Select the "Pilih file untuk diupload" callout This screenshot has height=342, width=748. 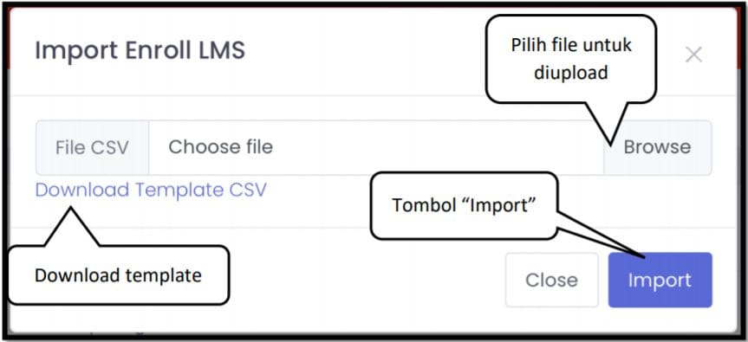pos(571,59)
